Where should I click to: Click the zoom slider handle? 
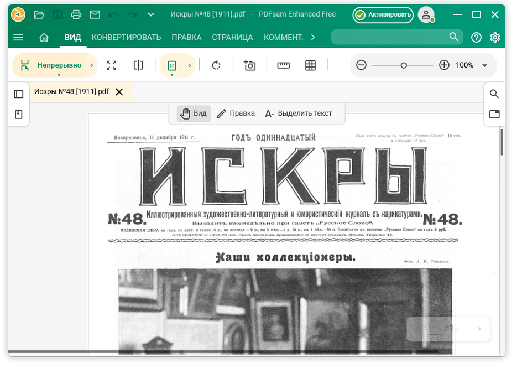click(x=404, y=65)
